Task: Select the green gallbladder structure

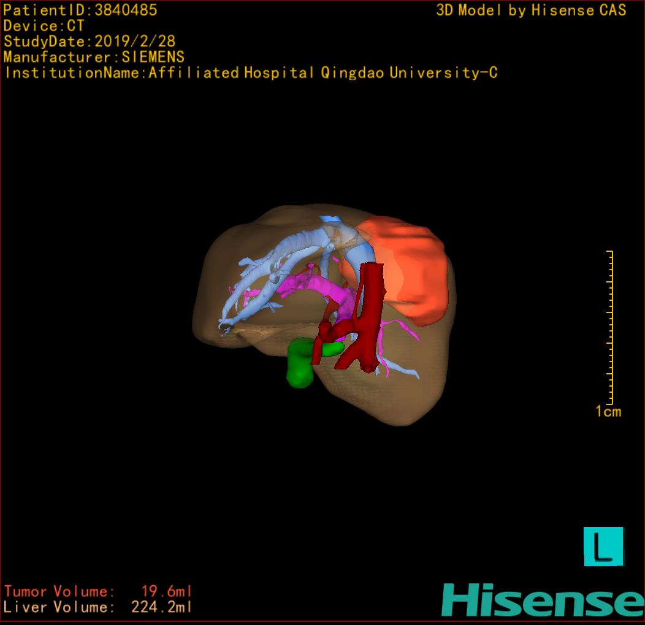Action: tap(299, 365)
